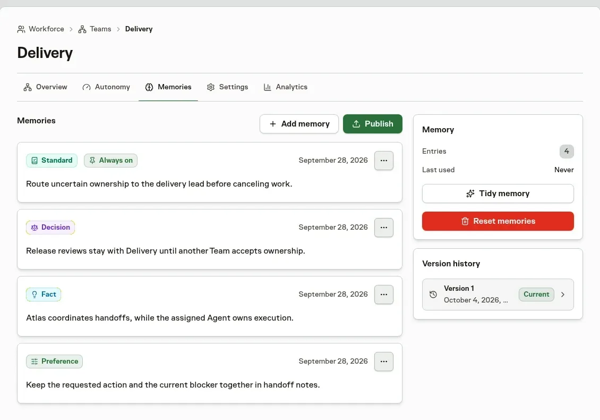Select the Memories tab
600x420 pixels.
click(x=168, y=87)
